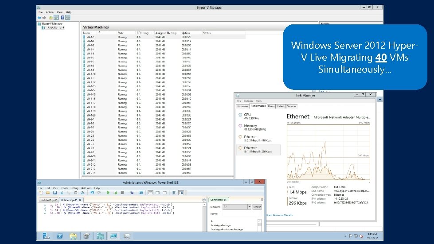
Task: Click Cut scissors icon in PowerShell ISE
Action: 62,193
